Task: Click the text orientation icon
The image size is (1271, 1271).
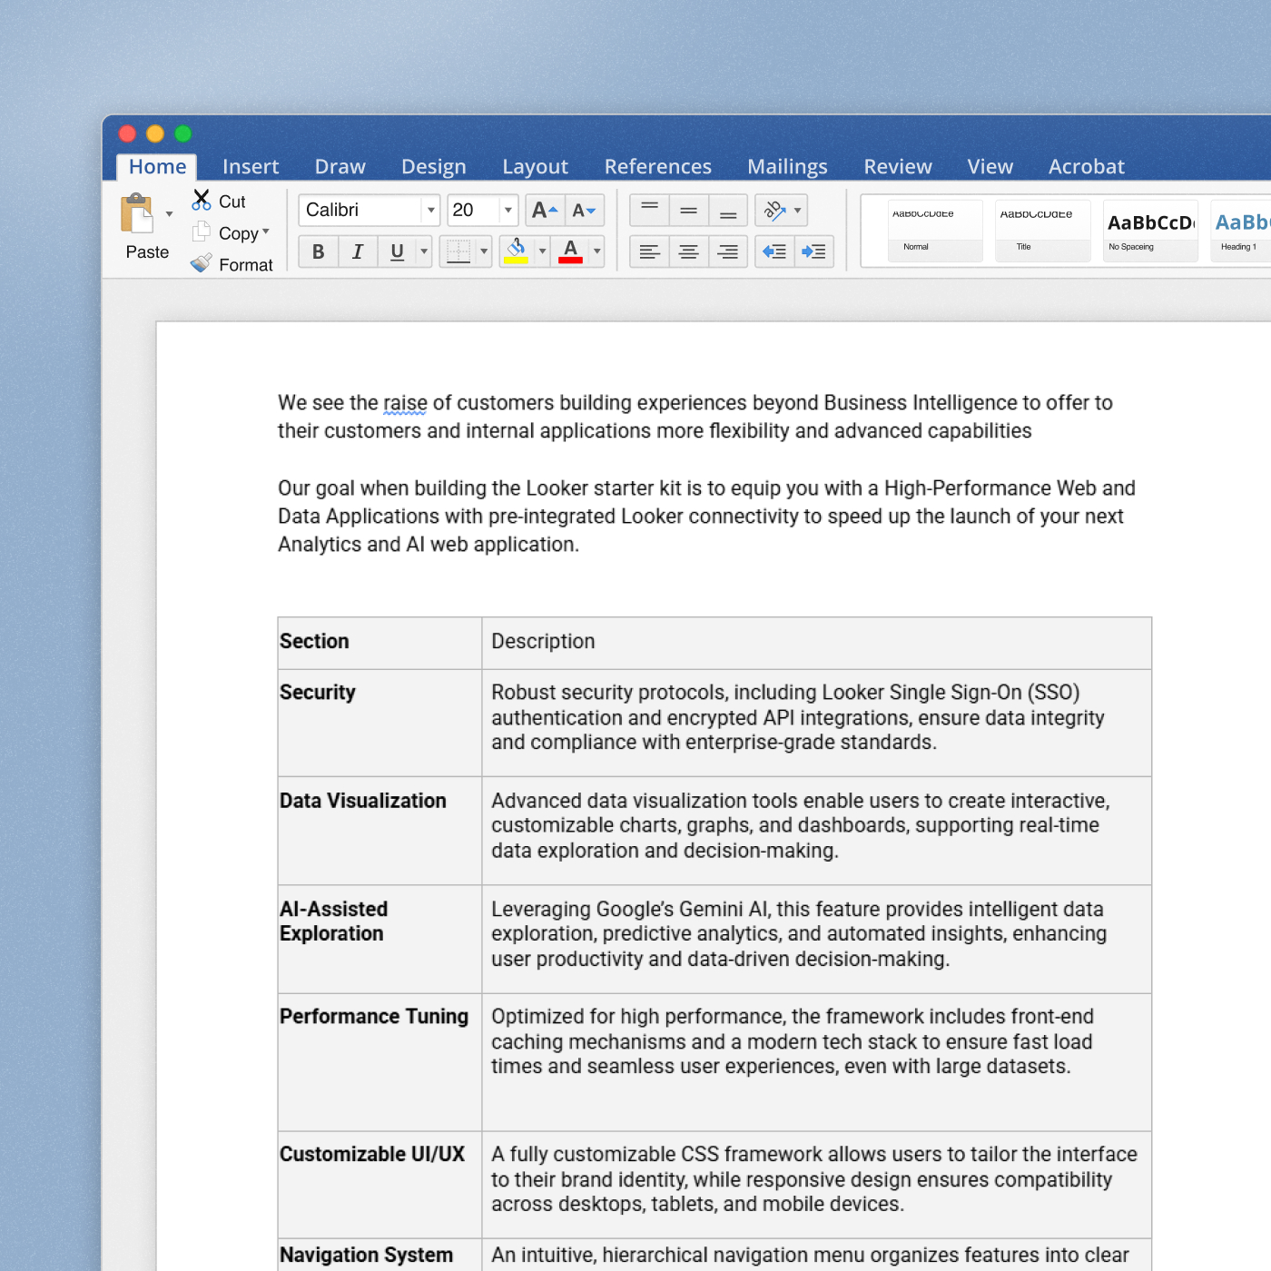Action: 774,211
